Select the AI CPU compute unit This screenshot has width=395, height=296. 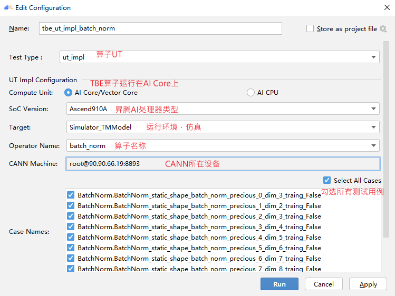tap(251, 92)
